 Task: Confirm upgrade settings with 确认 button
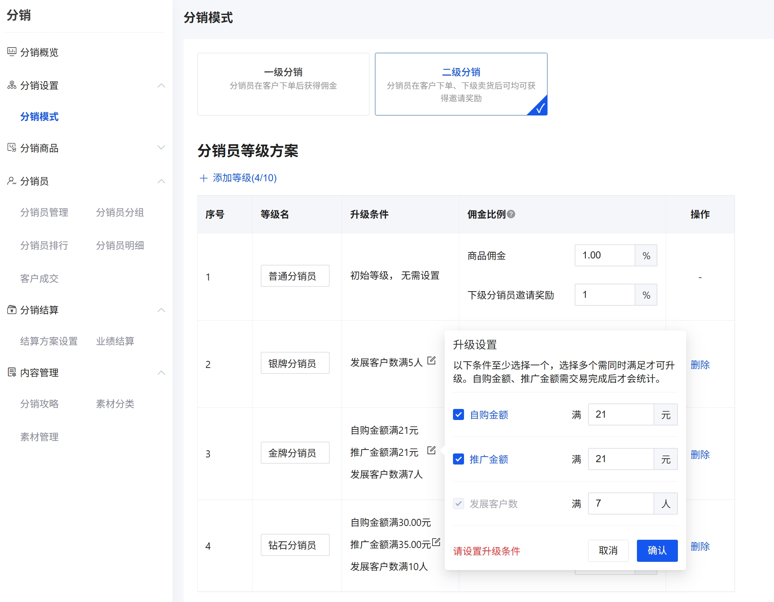657,550
